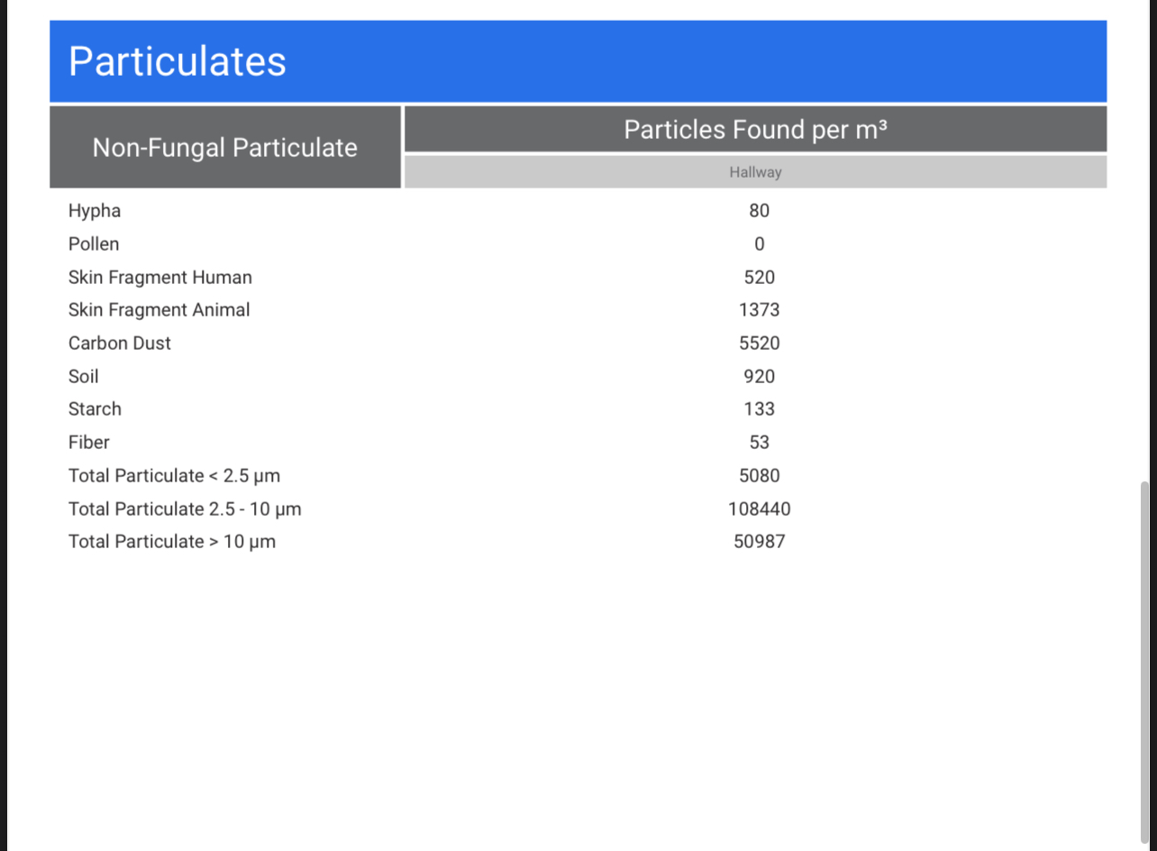The width and height of the screenshot is (1157, 851).
Task: Click the Carbon Dust row label
Action: point(120,343)
